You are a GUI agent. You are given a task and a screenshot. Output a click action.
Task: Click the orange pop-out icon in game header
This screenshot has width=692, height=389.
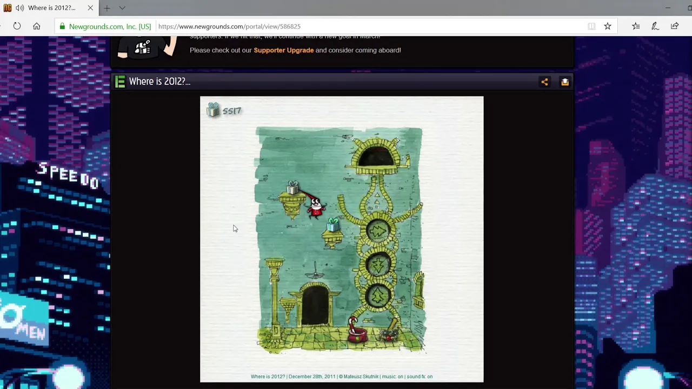[564, 82]
